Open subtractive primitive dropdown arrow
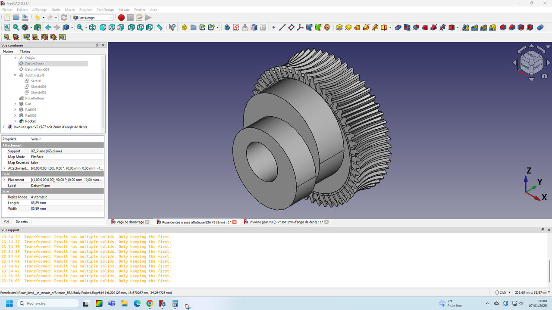552x310 pixels. tap(458, 28)
